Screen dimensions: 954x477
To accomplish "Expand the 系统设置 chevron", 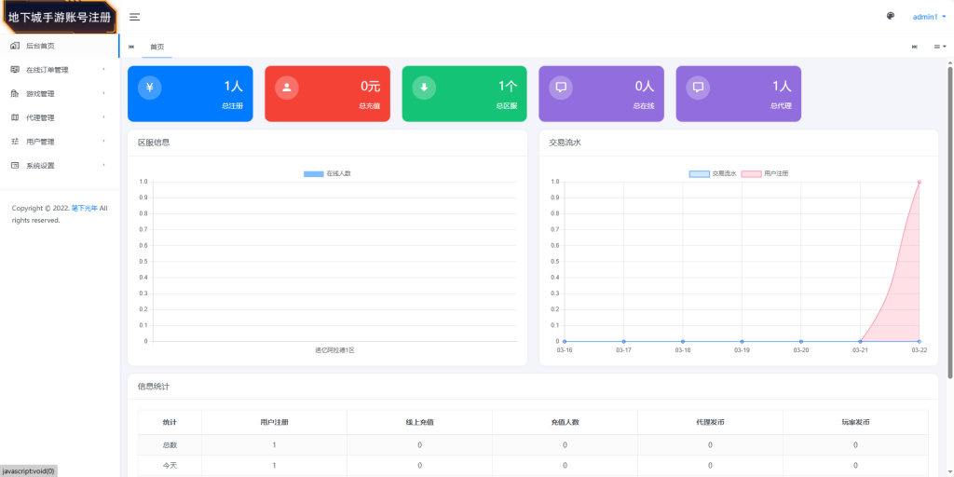I will (x=104, y=164).
